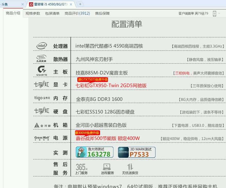Click the 原GTX750Ti免费升级 red badge
The image size is (226, 188).
click(93, 80)
